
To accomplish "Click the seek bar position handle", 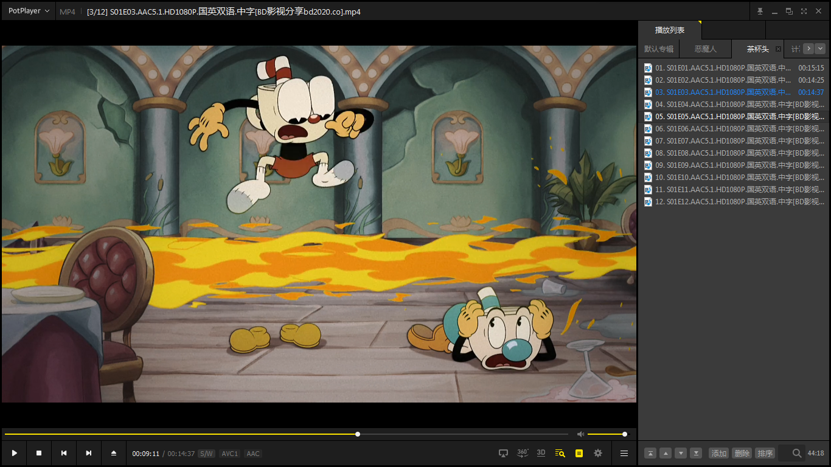I will [x=358, y=434].
